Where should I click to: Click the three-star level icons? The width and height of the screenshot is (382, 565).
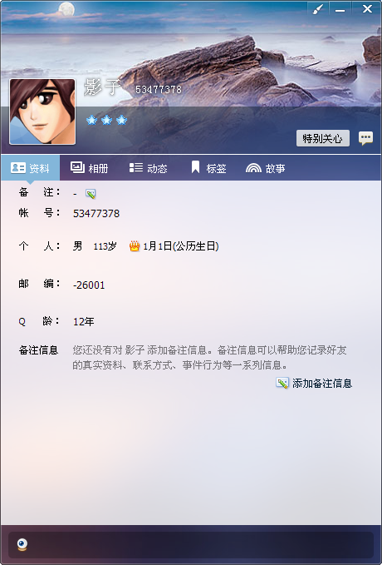pyautogui.click(x=106, y=120)
